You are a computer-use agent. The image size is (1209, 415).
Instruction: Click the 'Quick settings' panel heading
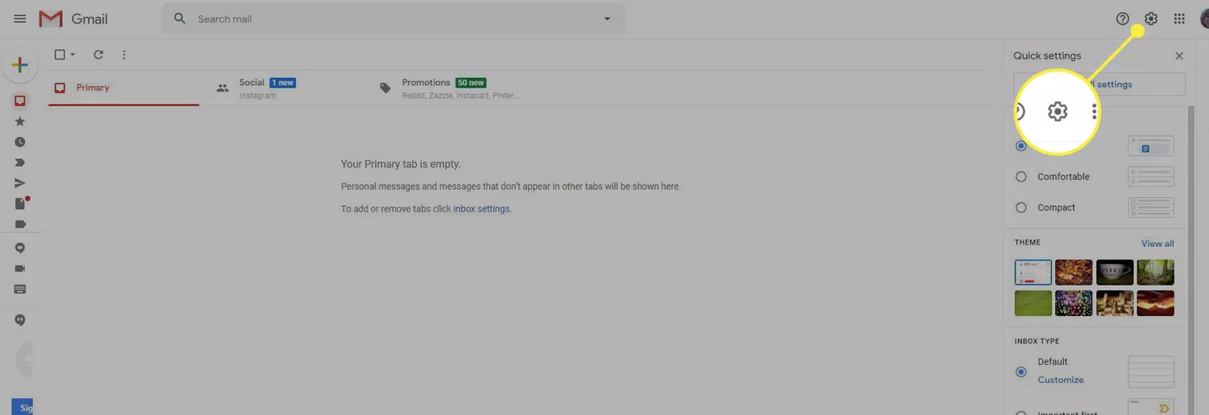pos(1047,55)
